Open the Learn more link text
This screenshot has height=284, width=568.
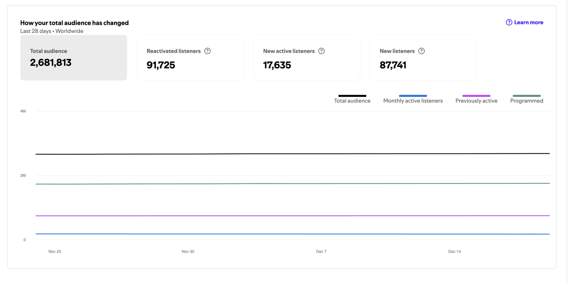coord(528,22)
